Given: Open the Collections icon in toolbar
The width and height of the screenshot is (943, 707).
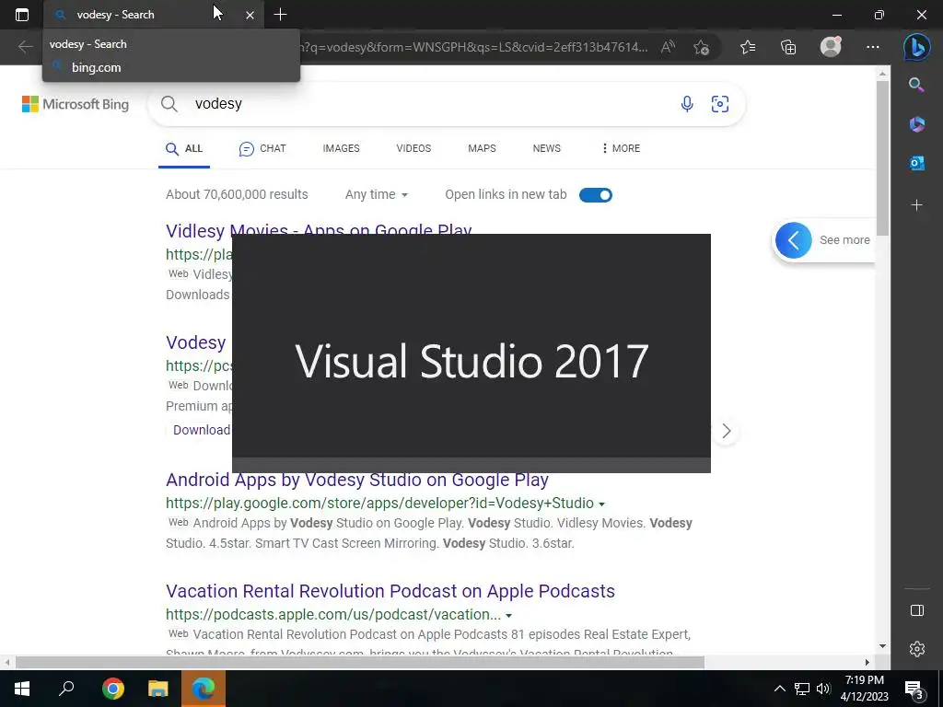Looking at the screenshot, I should (x=788, y=47).
